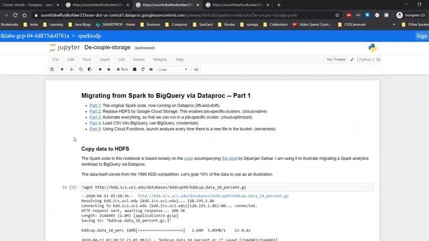Open the Part 5 link
Image resolution: width=429 pixels, height=241 pixels.
point(95,129)
